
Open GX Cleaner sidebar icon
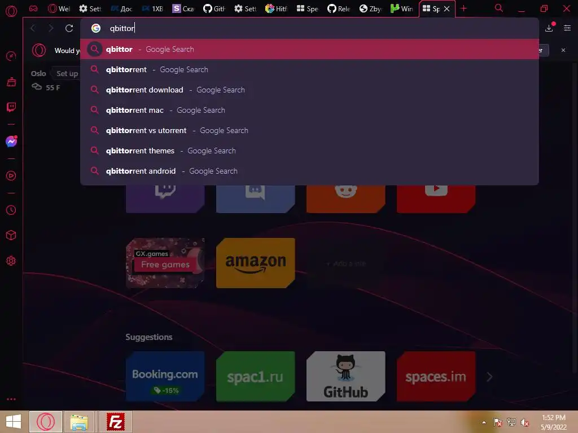[11, 82]
